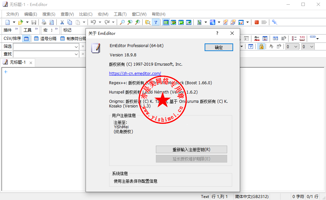Click the advanced filter icon beside the lock icon
This screenshot has height=200, width=326.
point(250,46)
